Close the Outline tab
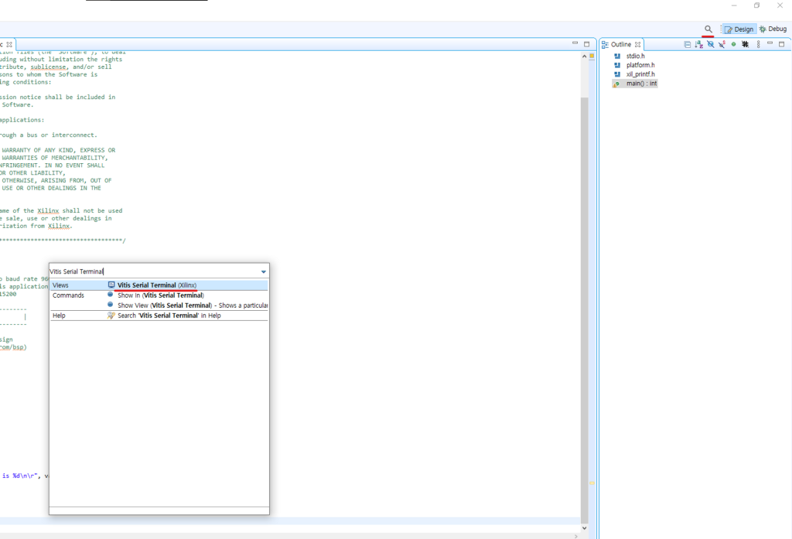This screenshot has height=539, width=792. (637, 44)
